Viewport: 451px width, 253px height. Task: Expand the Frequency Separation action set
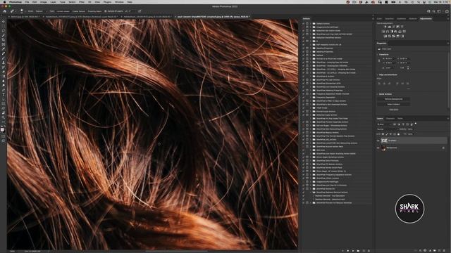tap(311, 97)
